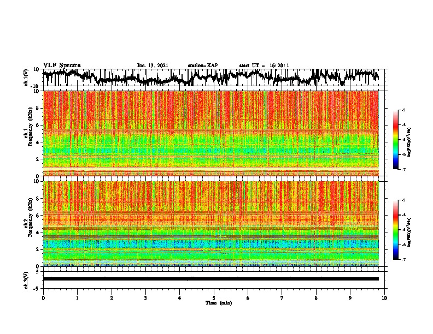Click the color scale bar beside ch.2 spectrogram
Viewport: 433px width, 334px height.
click(x=396, y=230)
